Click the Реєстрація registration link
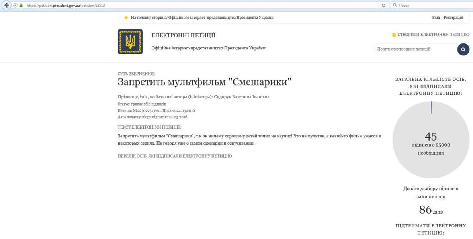The height and width of the screenshot is (239, 473). pos(453,18)
